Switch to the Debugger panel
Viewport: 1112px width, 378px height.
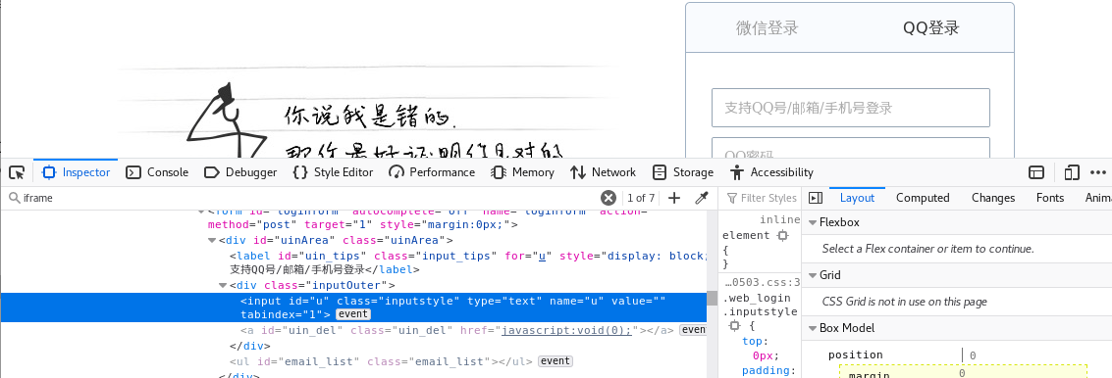pos(240,172)
